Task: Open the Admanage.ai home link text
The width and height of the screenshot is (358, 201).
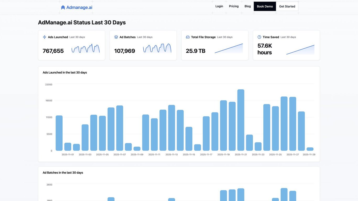Action: [79, 8]
